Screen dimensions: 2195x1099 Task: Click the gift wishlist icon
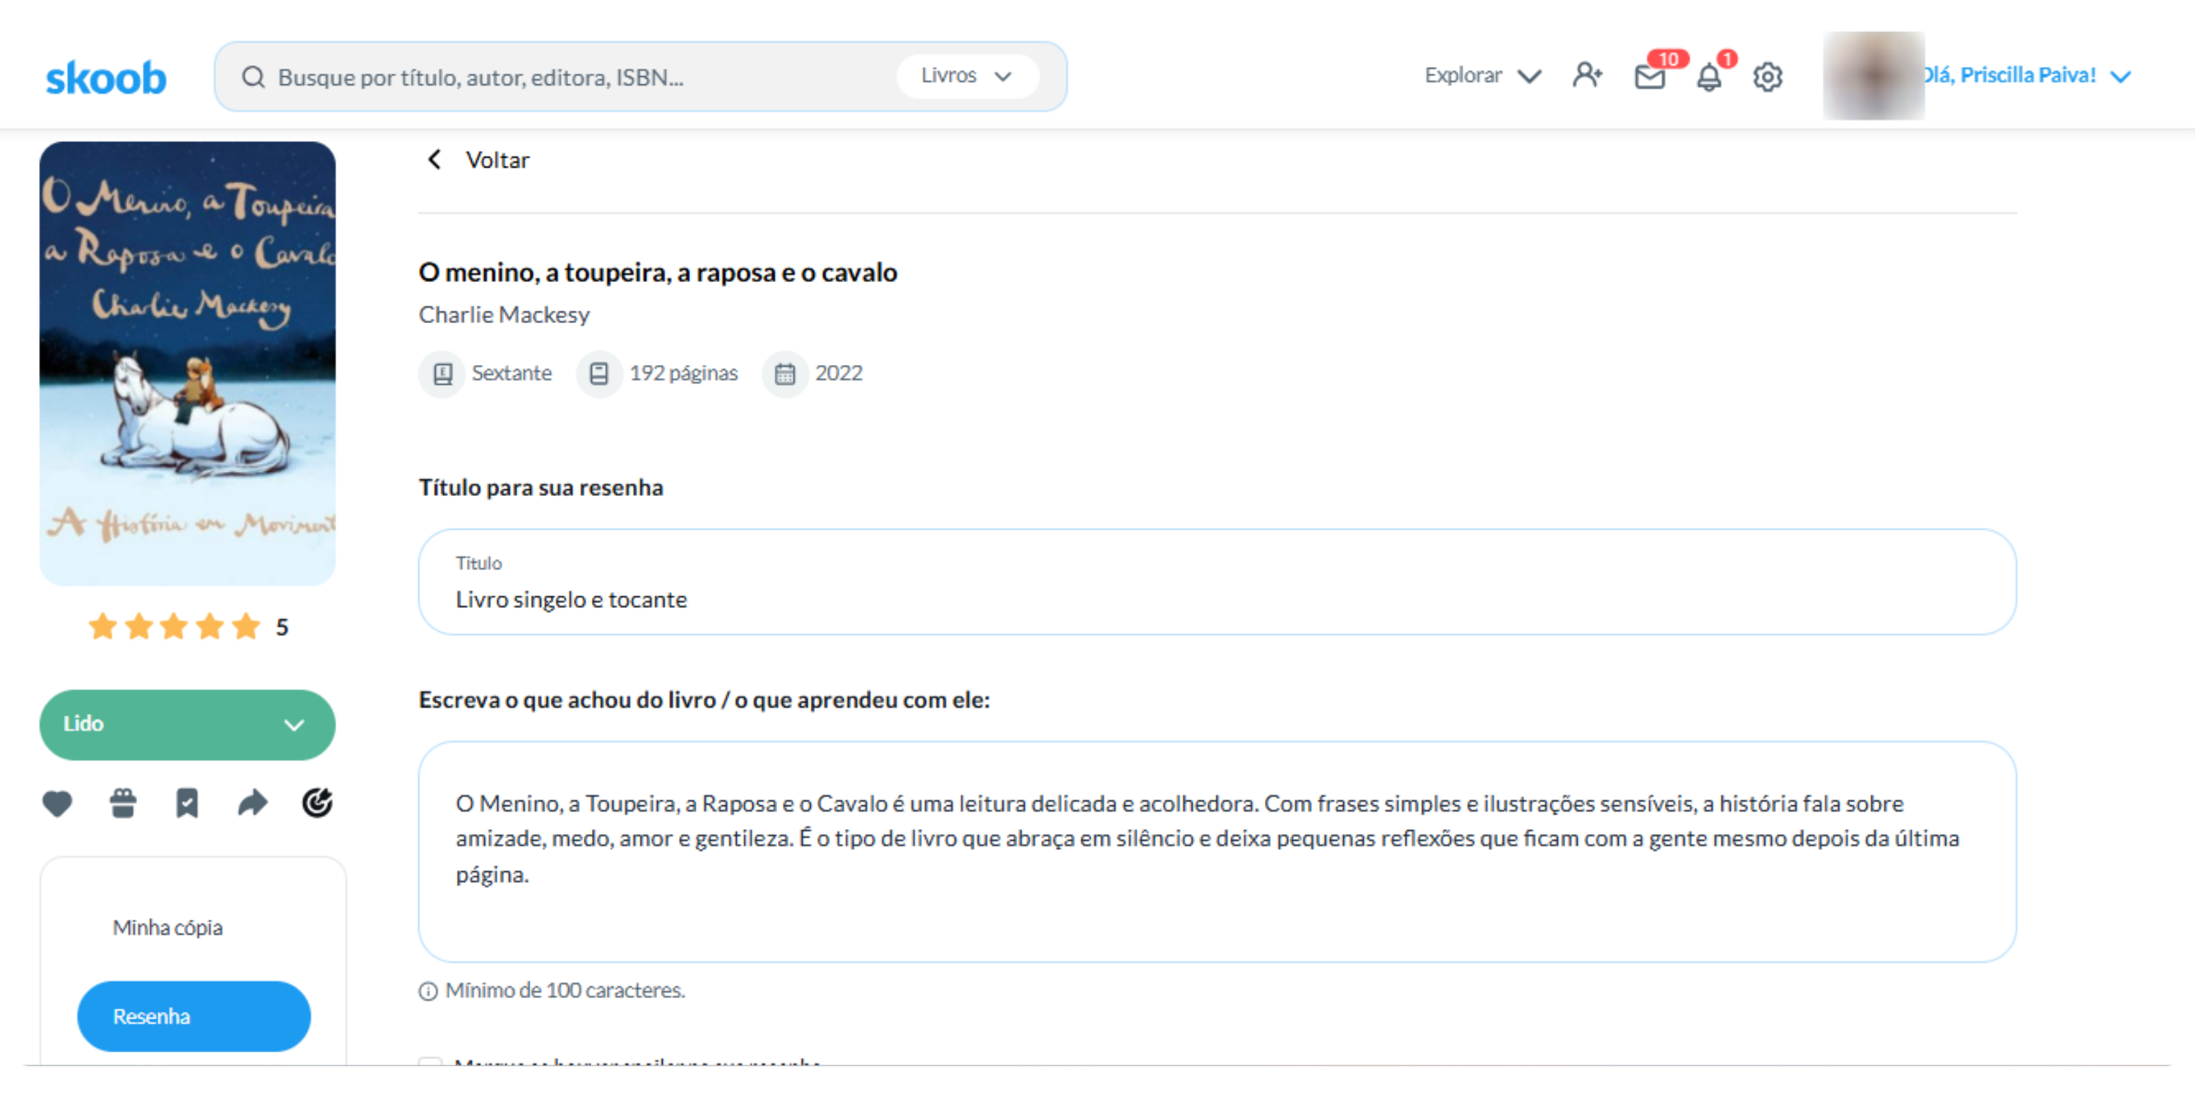[123, 803]
